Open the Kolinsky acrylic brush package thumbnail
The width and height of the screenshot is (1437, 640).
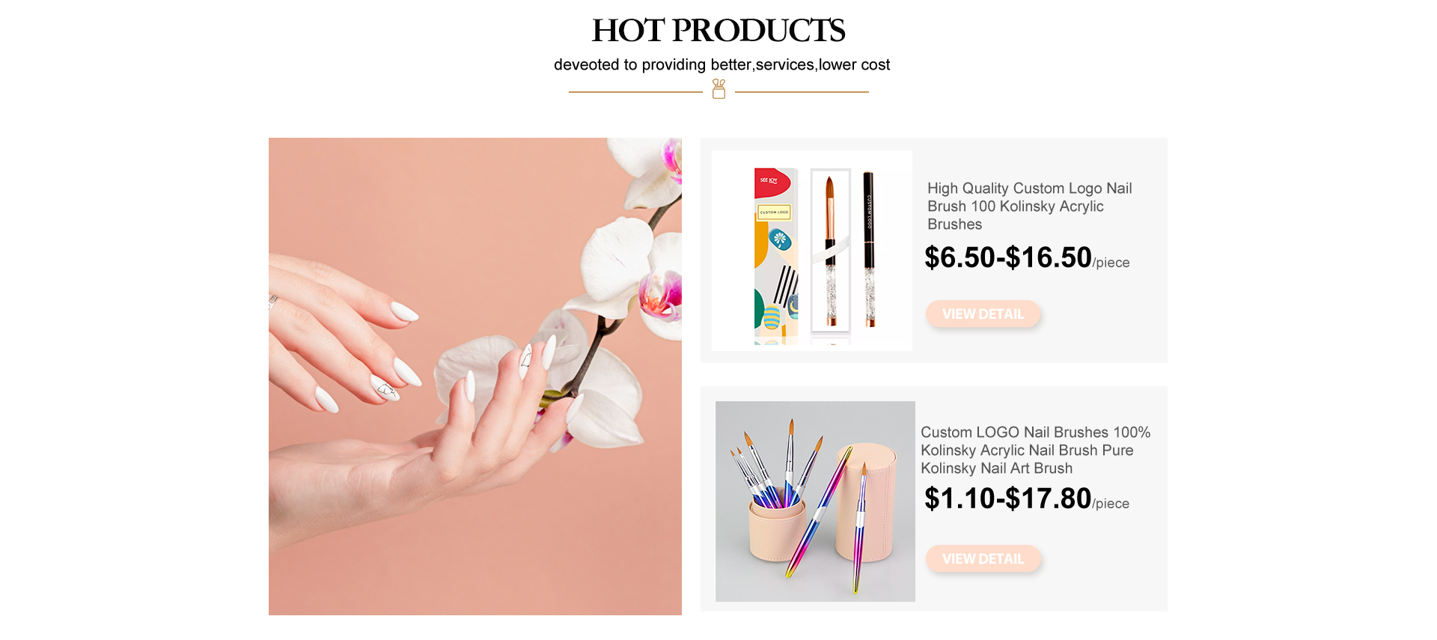812,251
